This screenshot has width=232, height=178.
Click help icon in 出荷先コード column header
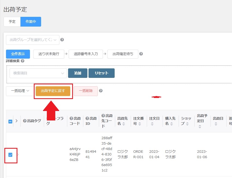click(103, 116)
